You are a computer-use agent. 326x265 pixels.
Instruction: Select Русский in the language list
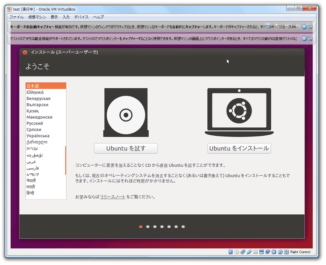pyautogui.click(x=46, y=123)
